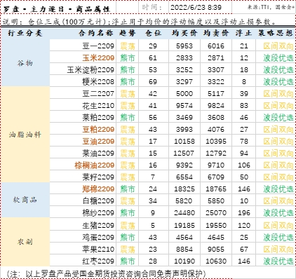This screenshot has height=279, width=296.
Task: Select average sell price 2871
Action: click(x=216, y=58)
